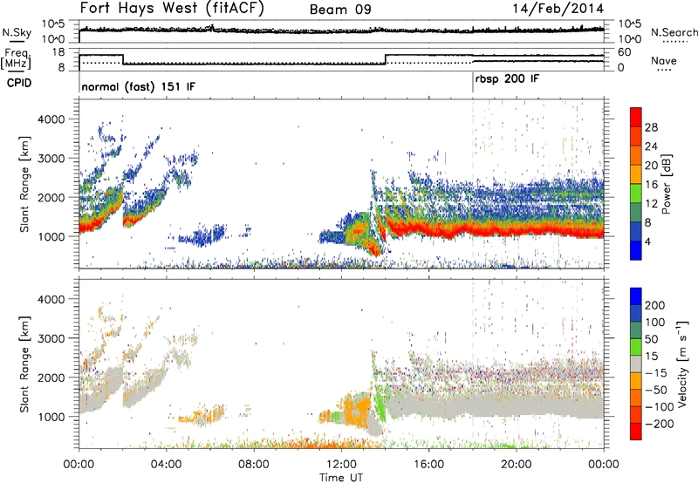The image size is (698, 483).
Task: Click the '50' tick on the Velocity colorbar
Action: coord(651,339)
